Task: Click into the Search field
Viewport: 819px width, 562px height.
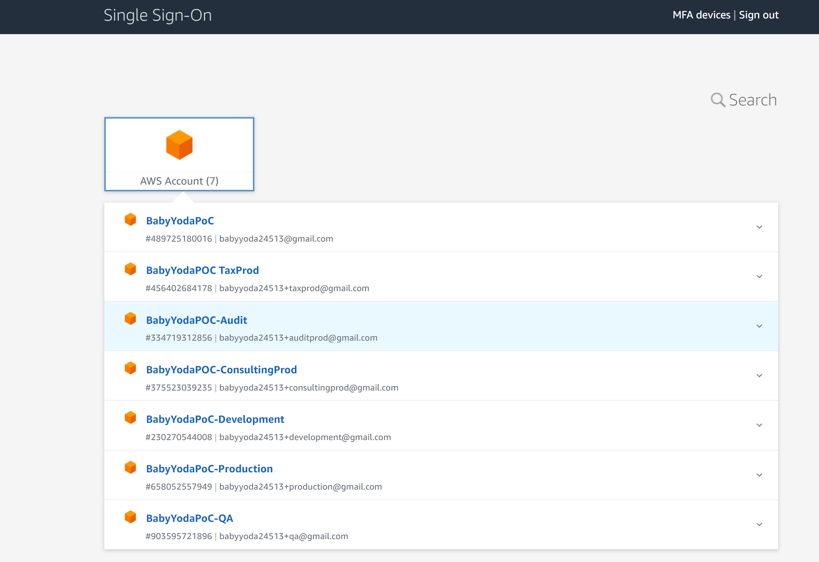Action: pos(753,100)
